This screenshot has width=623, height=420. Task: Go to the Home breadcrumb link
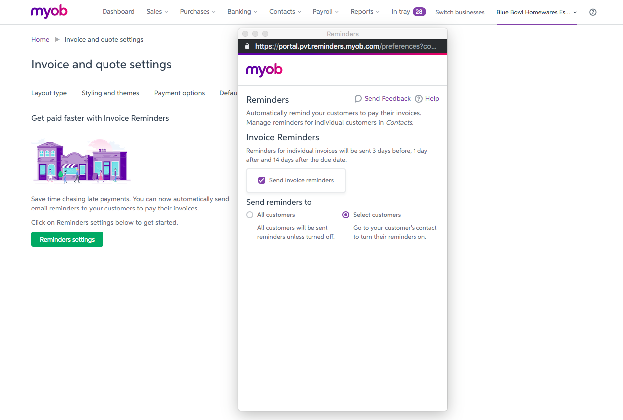click(40, 40)
